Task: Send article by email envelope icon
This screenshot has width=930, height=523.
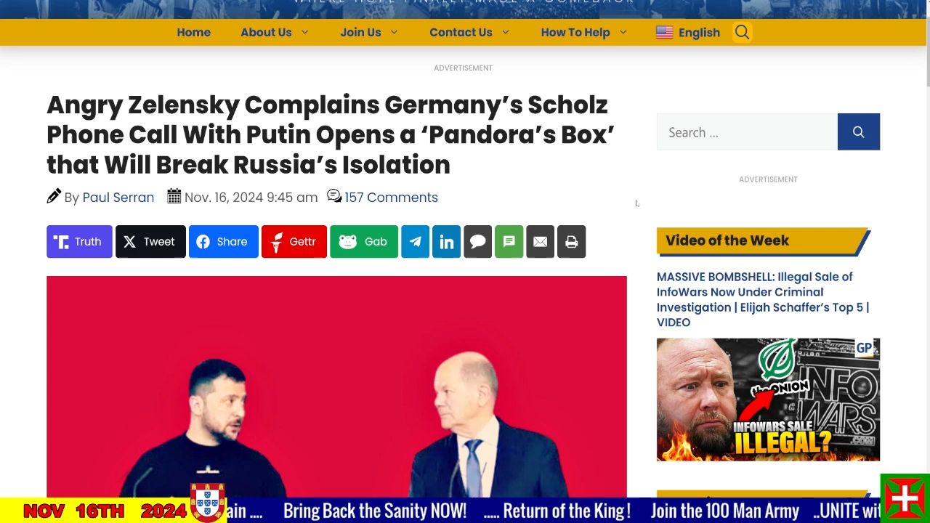Action: [x=541, y=242]
